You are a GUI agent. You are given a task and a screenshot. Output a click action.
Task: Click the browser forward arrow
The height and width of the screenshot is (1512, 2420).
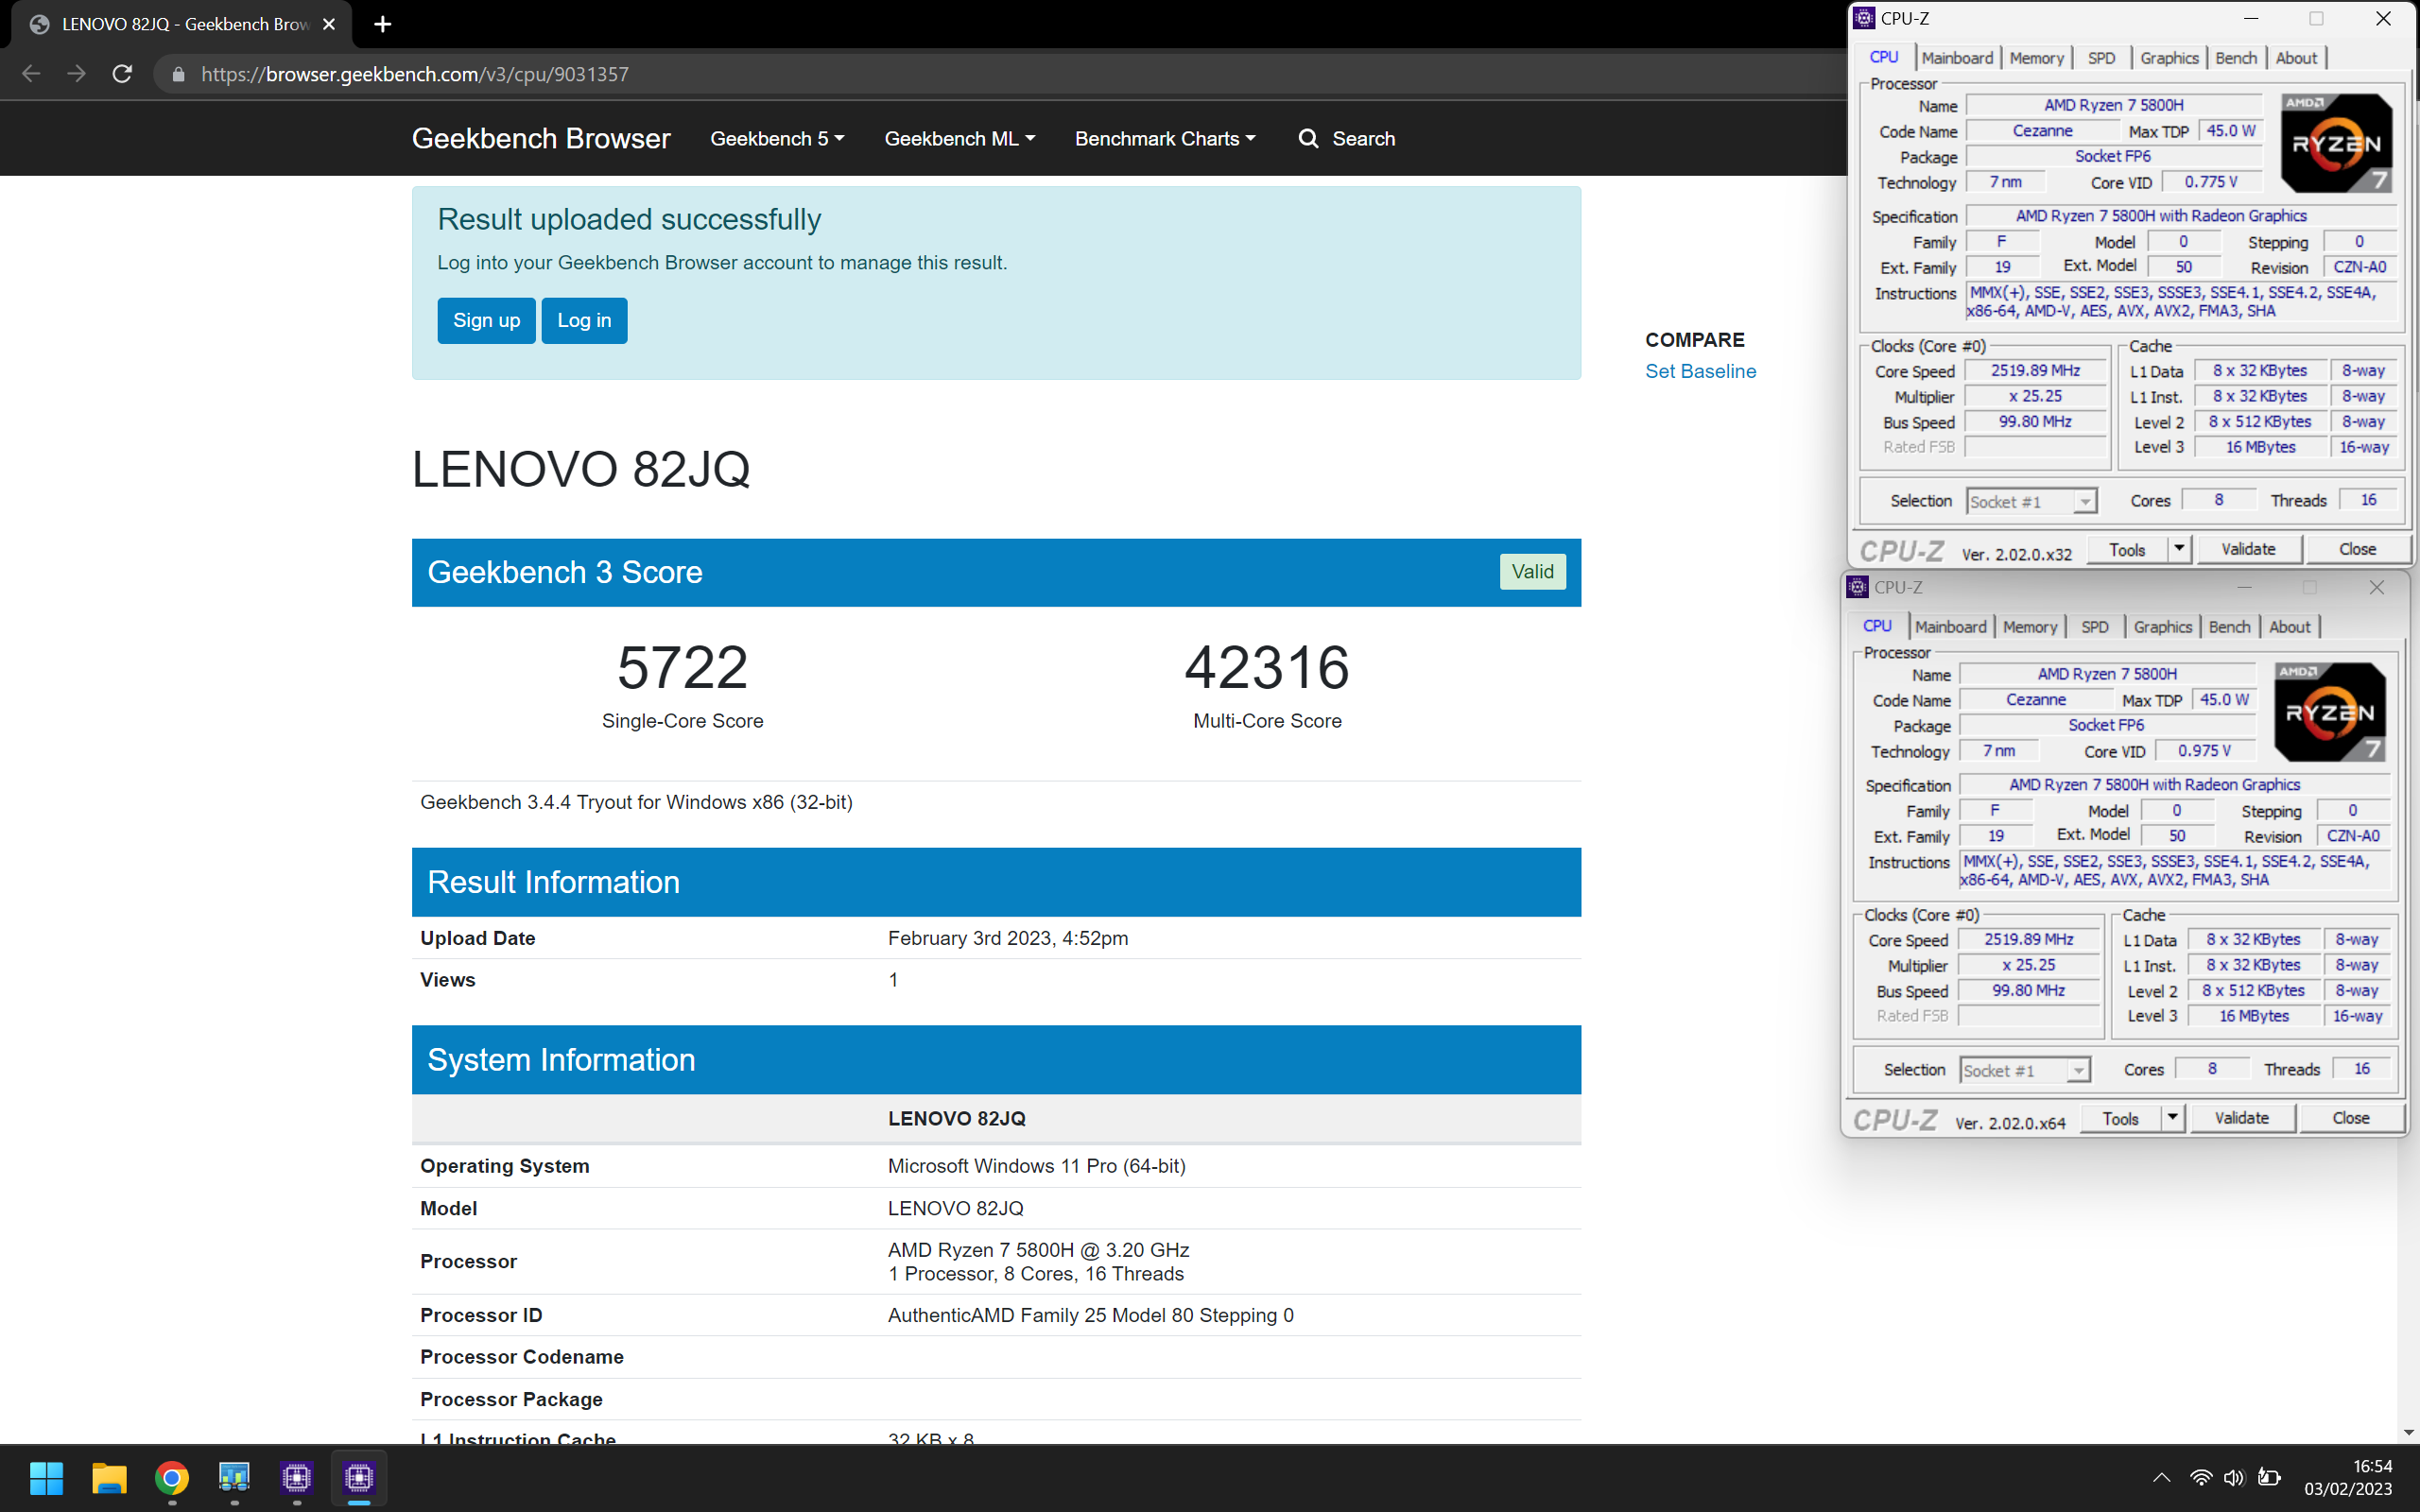(x=76, y=74)
